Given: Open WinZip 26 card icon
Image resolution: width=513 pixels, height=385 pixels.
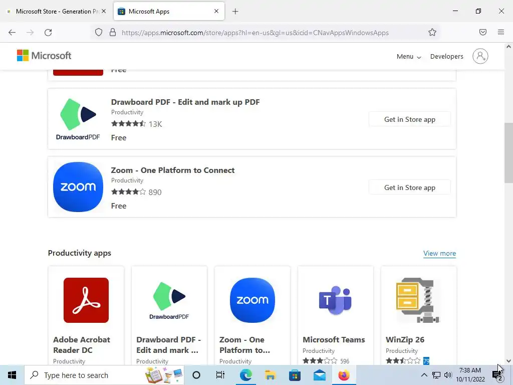Looking at the screenshot, I should coord(418,300).
